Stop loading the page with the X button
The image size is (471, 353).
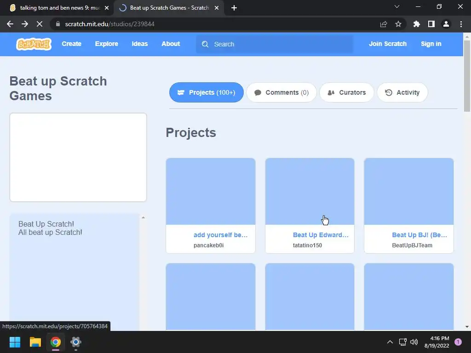(x=40, y=24)
